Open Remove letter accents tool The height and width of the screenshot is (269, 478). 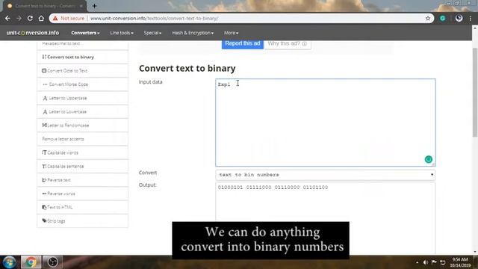pyautogui.click(x=83, y=139)
